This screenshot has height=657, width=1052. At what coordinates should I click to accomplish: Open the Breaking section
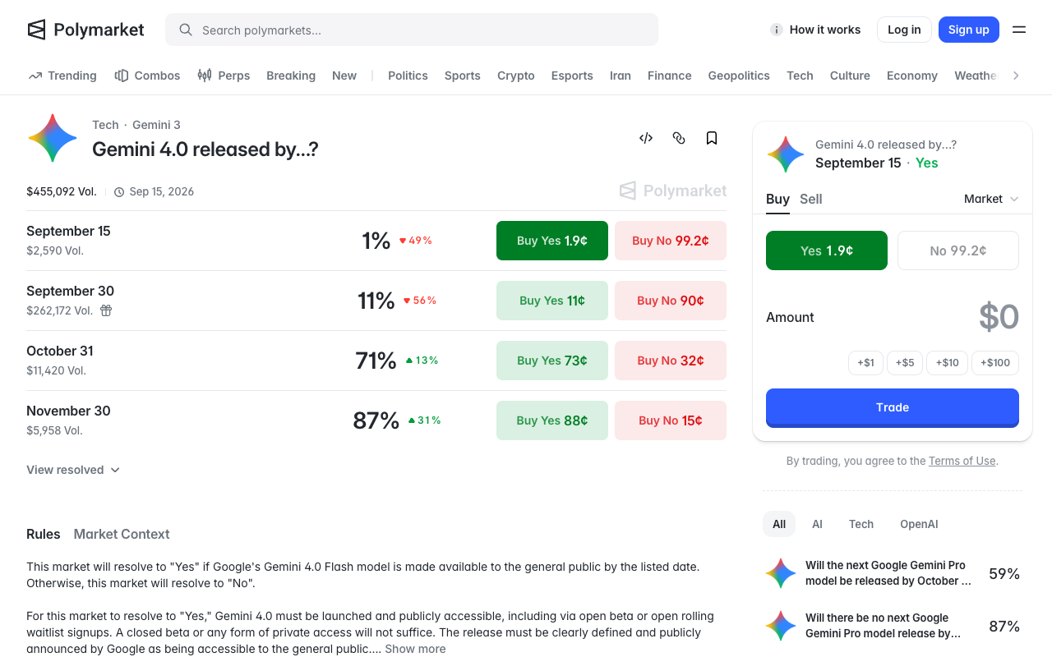click(291, 76)
